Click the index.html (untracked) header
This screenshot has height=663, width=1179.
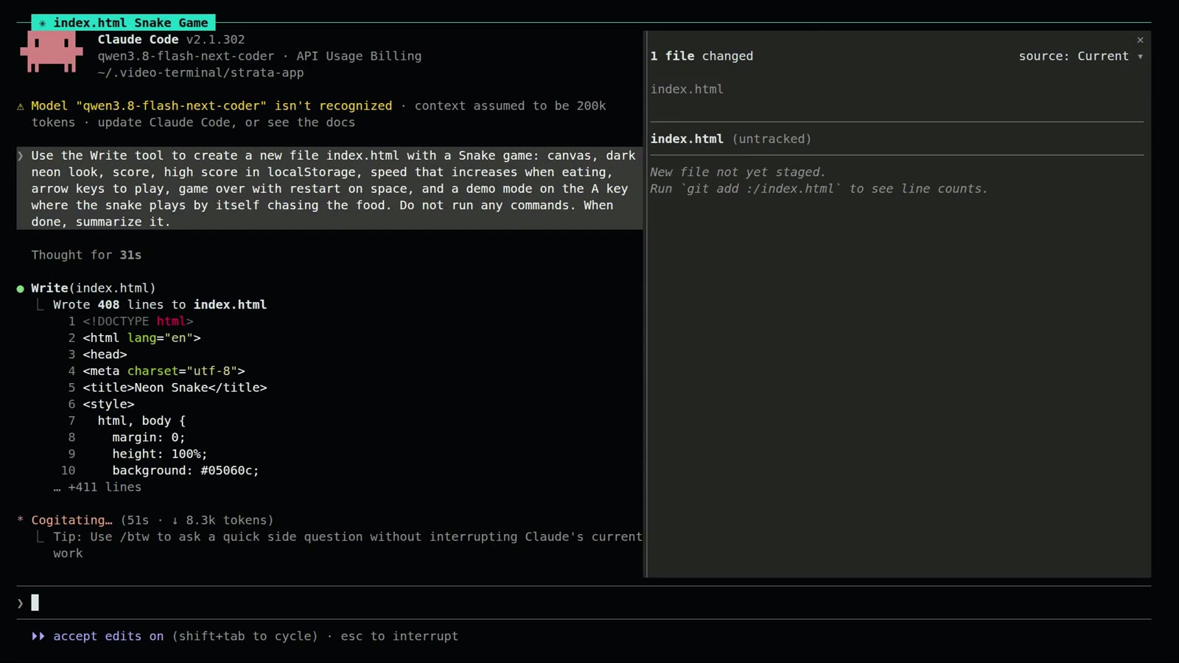730,138
